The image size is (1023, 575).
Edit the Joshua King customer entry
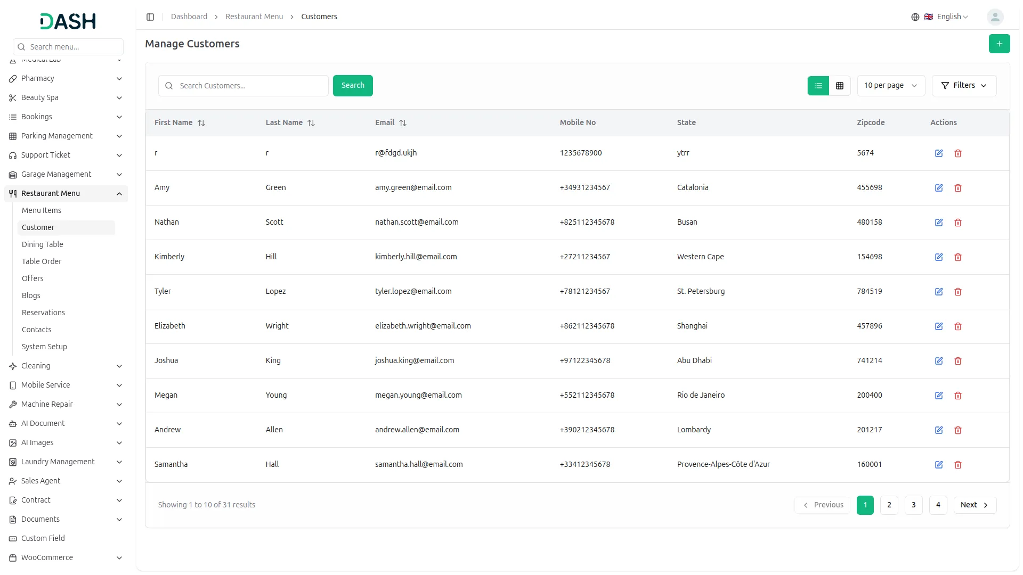[939, 361]
